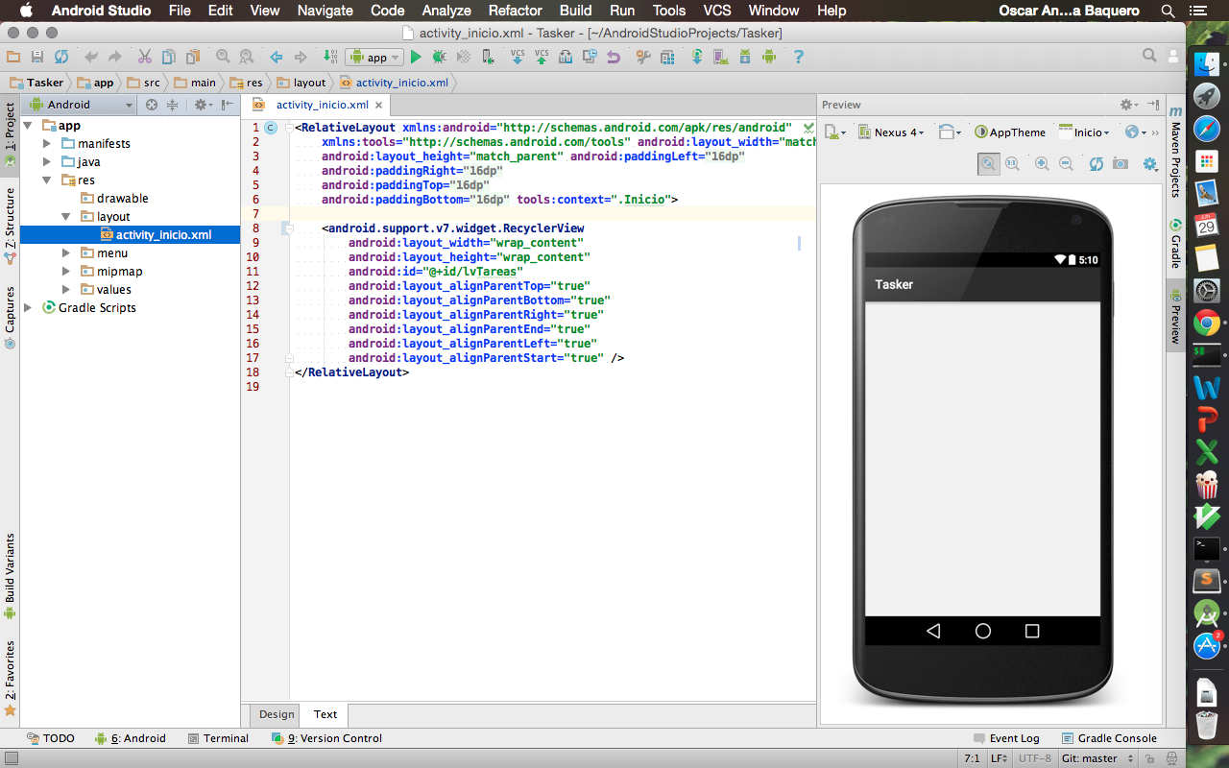Open the Android project view dropdown
Viewport: 1229px width, 768px height.
click(81, 105)
